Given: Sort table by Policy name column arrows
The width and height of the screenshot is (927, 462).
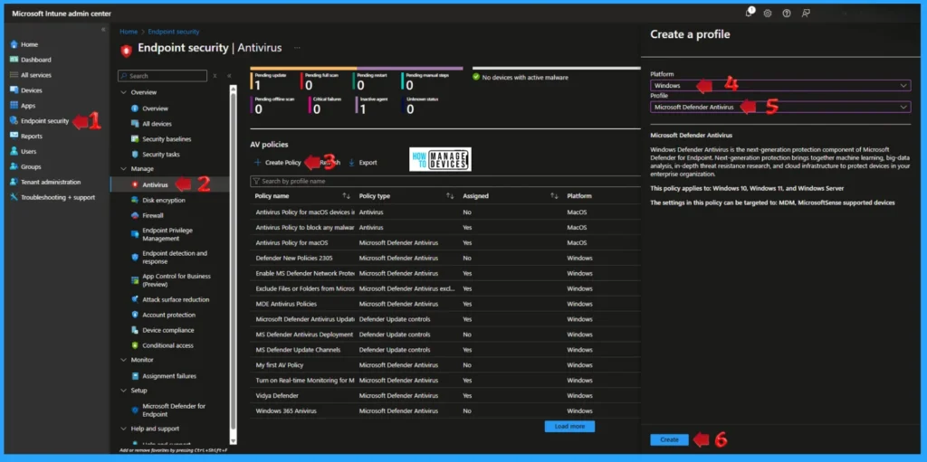Looking at the screenshot, I should 347,196.
